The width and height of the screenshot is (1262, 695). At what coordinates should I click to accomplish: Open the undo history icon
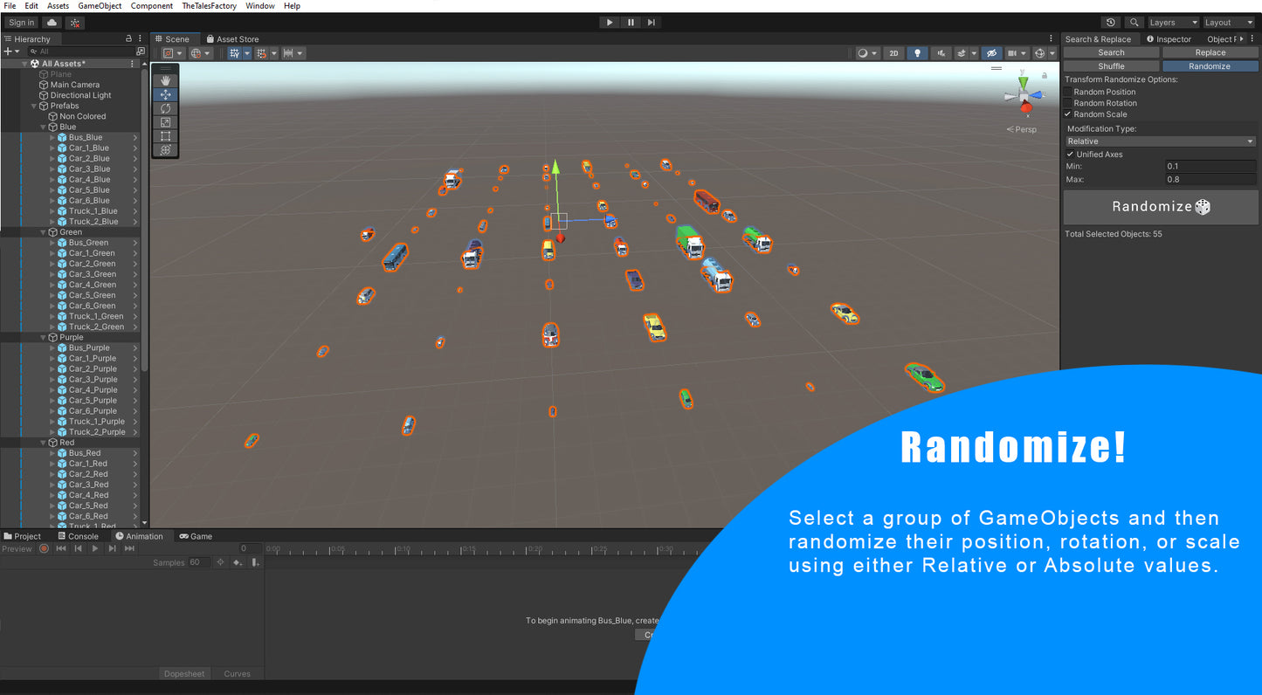tap(1110, 23)
